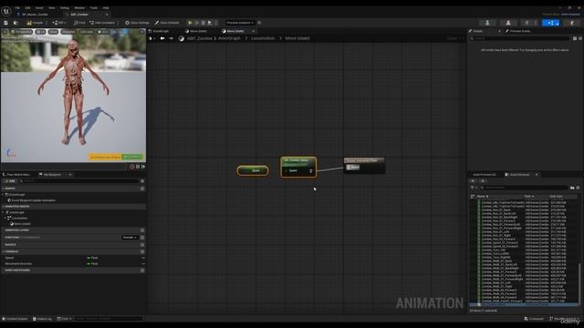584x328 pixels.
Task: Open the Edit menu
Action: pos(27,8)
